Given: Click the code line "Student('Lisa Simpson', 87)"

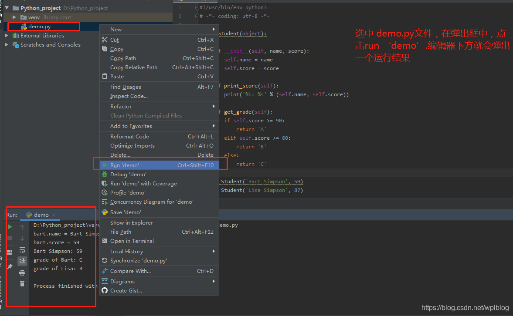Looking at the screenshot, I should (x=262, y=190).
